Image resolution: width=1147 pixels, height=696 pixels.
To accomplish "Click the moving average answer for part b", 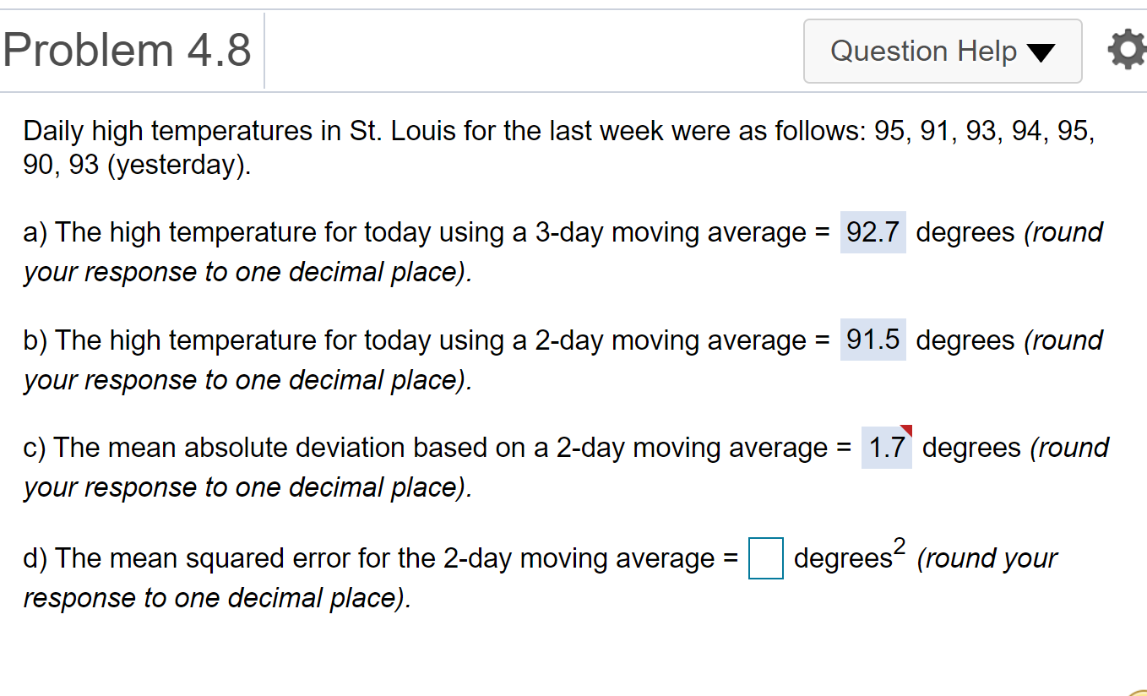I will click(x=872, y=340).
